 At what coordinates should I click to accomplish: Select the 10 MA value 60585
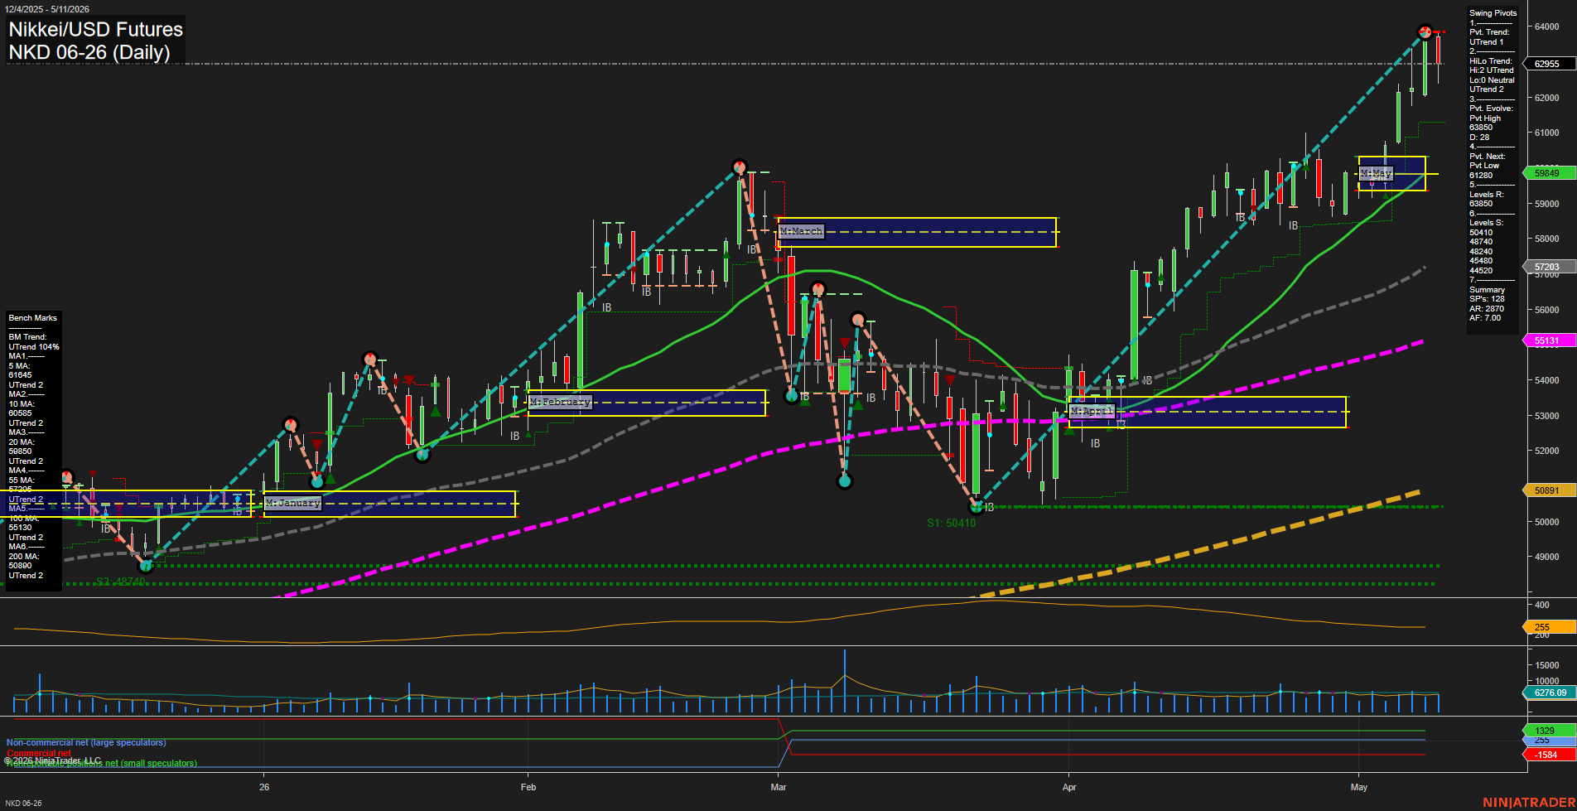tap(20, 413)
